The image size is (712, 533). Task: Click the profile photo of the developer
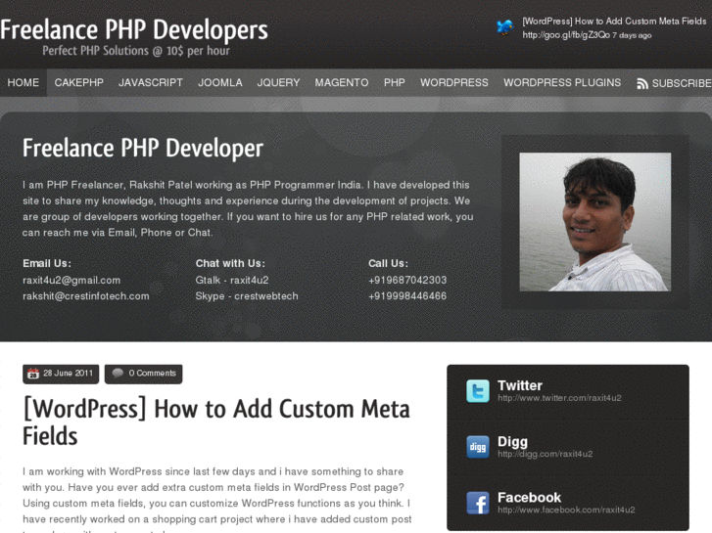tap(594, 222)
